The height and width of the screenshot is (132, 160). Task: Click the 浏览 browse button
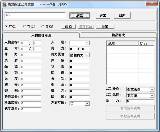(x=79, y=15)
